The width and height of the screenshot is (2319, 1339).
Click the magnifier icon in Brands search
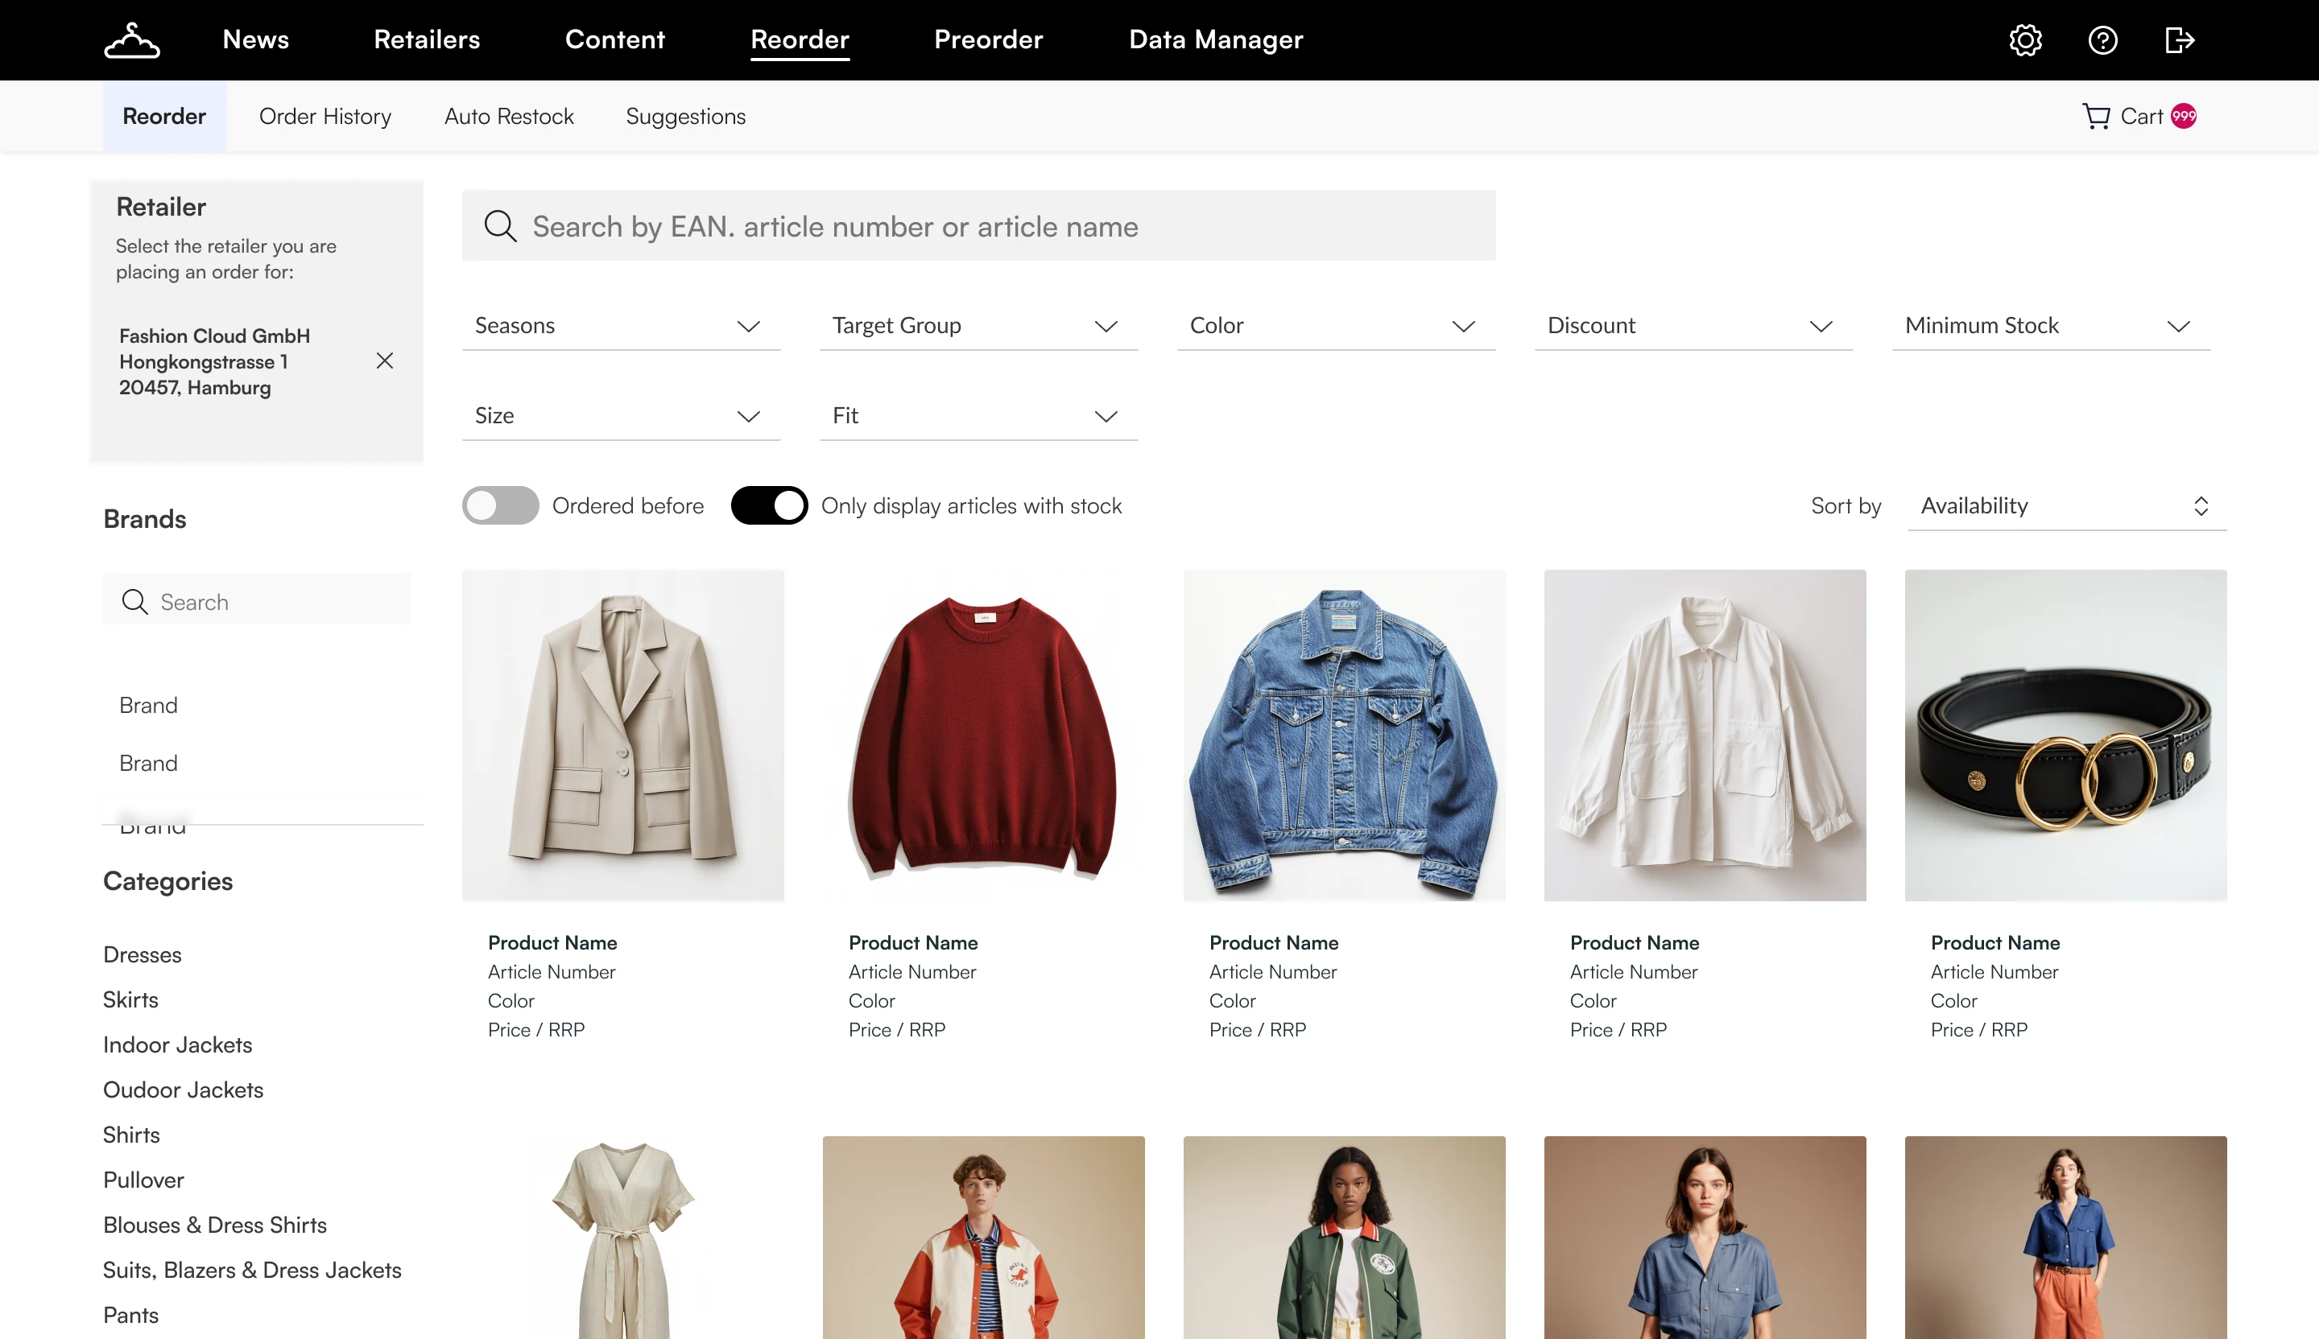click(x=134, y=601)
